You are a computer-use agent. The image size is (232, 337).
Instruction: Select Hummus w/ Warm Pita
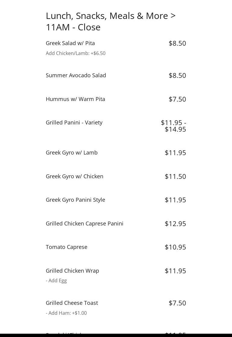coord(75,99)
